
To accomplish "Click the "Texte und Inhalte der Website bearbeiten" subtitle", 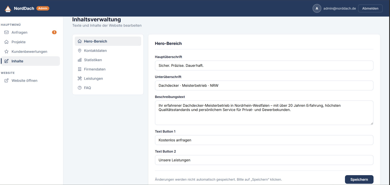I will pos(107,25).
